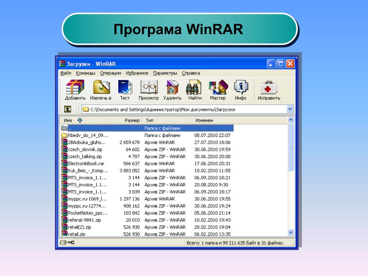This screenshot has width=368, height=276.
Task: Open the Файл menu
Action: [65, 73]
